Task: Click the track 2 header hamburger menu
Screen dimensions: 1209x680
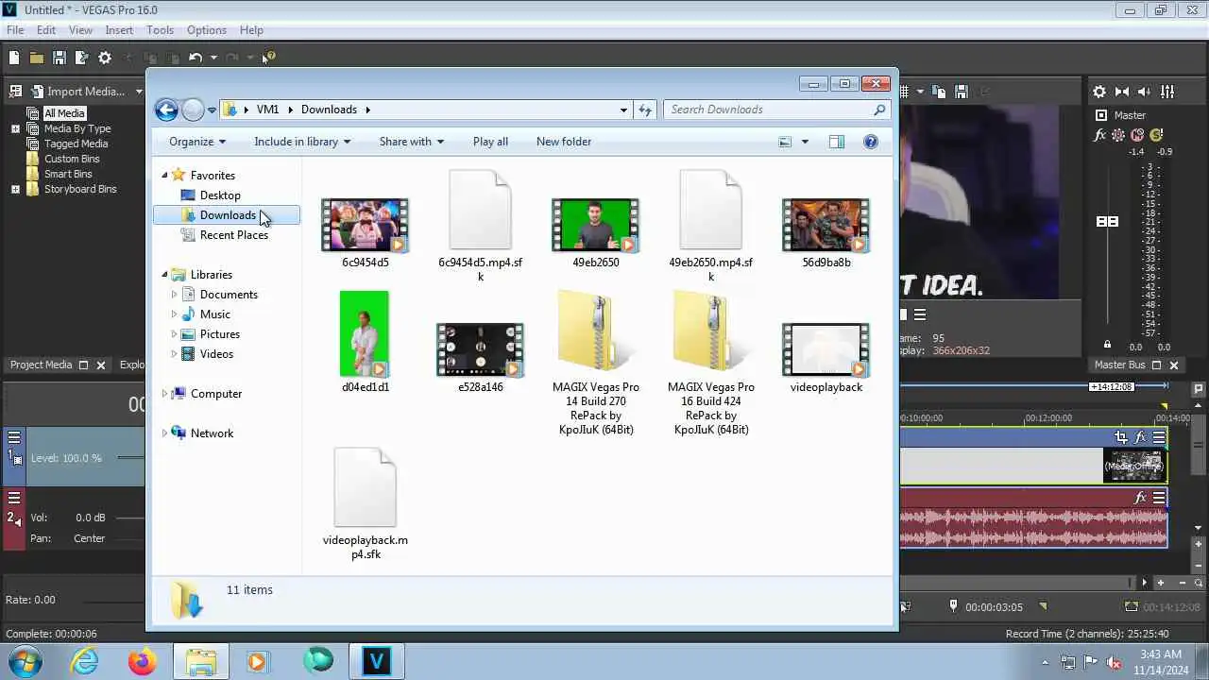Action: [x=14, y=497]
